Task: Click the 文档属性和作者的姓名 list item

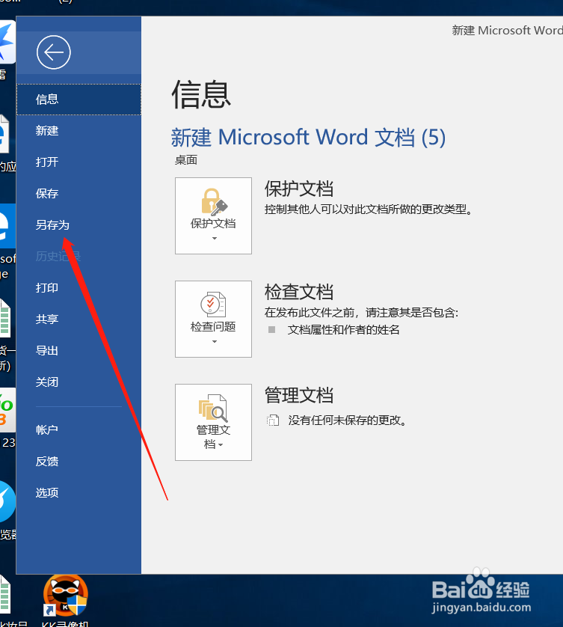Action: pos(343,330)
